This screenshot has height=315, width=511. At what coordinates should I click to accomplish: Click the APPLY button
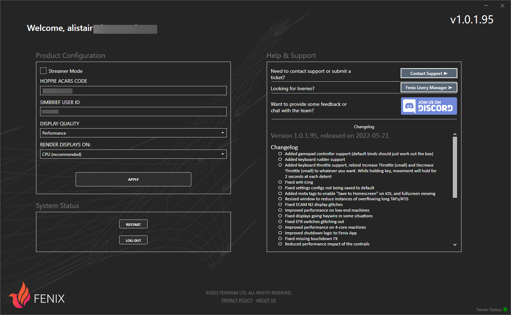coord(133,179)
